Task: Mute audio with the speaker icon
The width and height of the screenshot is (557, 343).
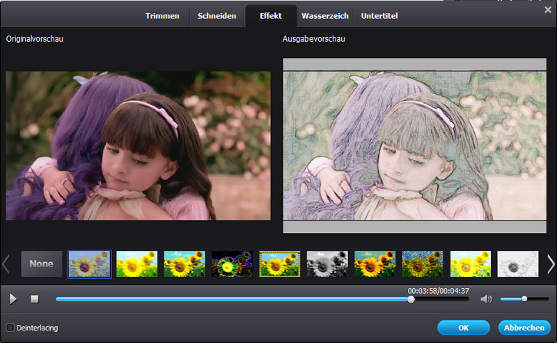Action: 485,299
